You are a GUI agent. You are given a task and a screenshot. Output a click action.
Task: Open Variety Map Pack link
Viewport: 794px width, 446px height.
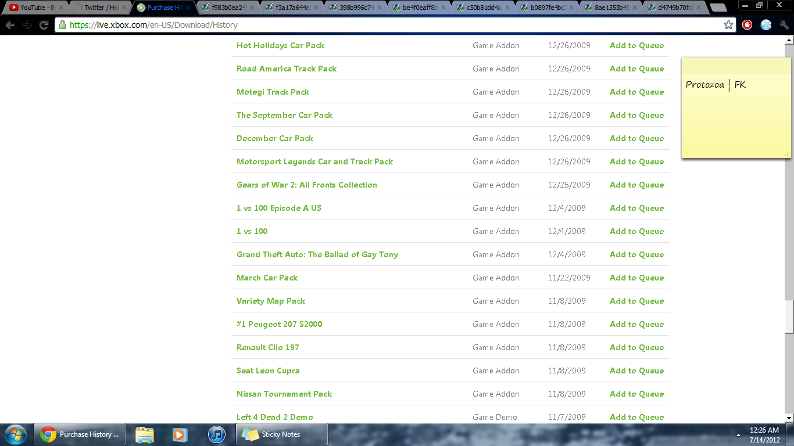coord(271,301)
